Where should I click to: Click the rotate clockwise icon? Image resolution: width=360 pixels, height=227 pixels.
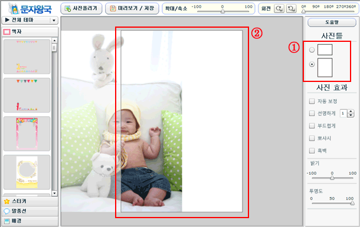pyautogui.click(x=279, y=9)
